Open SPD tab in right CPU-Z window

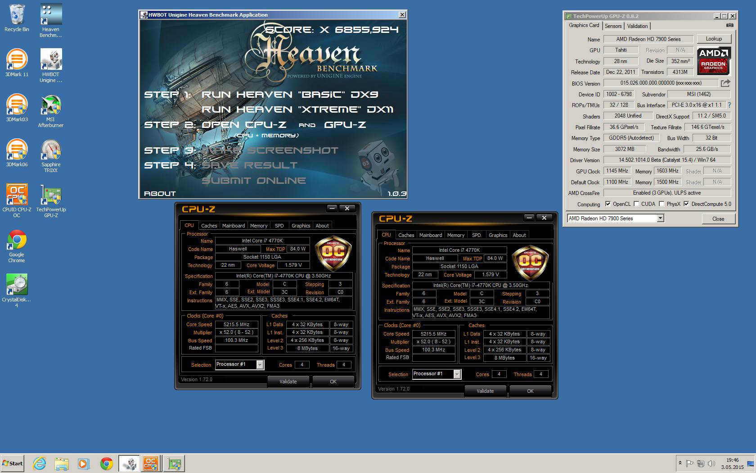coord(477,235)
